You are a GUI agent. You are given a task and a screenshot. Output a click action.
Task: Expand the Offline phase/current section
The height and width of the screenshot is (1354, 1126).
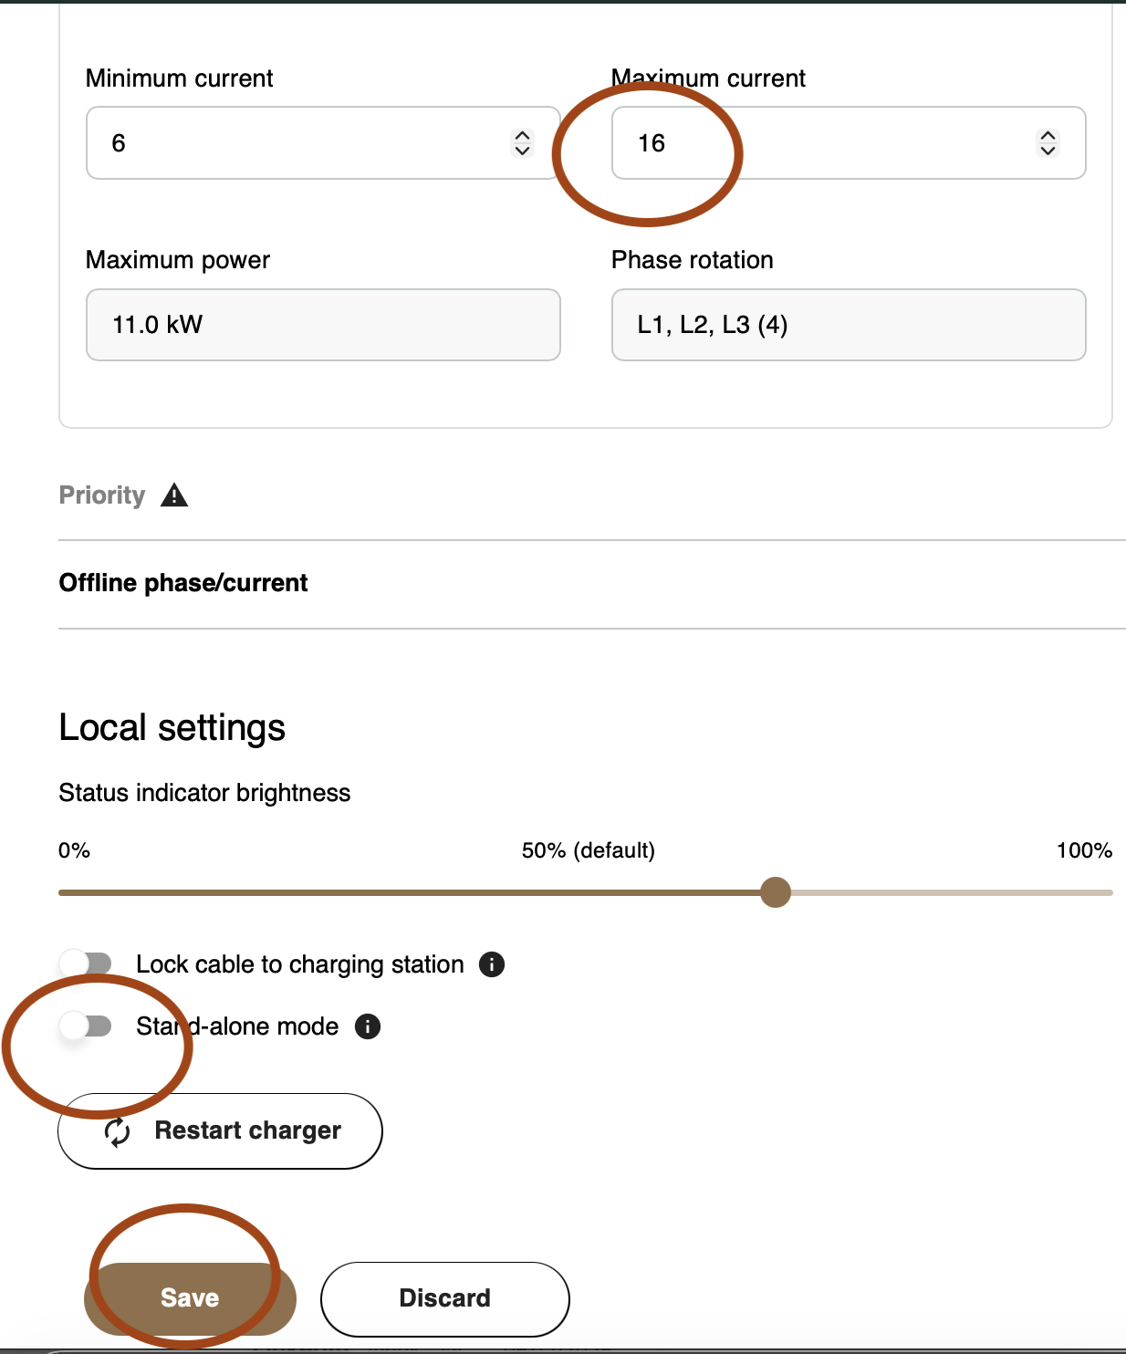[x=183, y=583]
